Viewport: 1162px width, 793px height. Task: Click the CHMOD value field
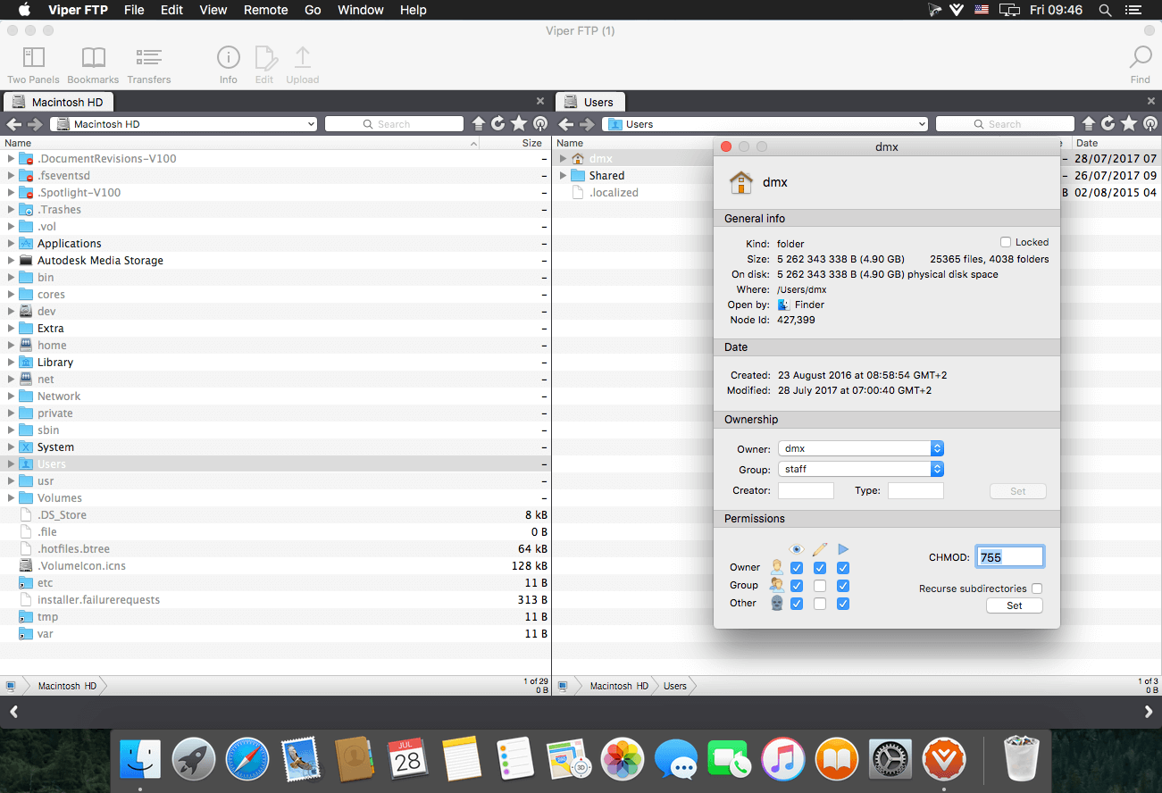(x=1009, y=557)
